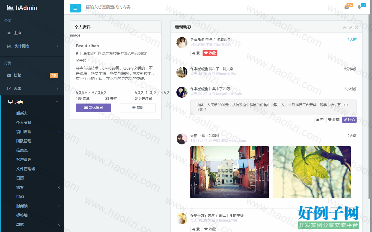Open the green leaf photo
The image size is (372, 232).
[312, 172]
